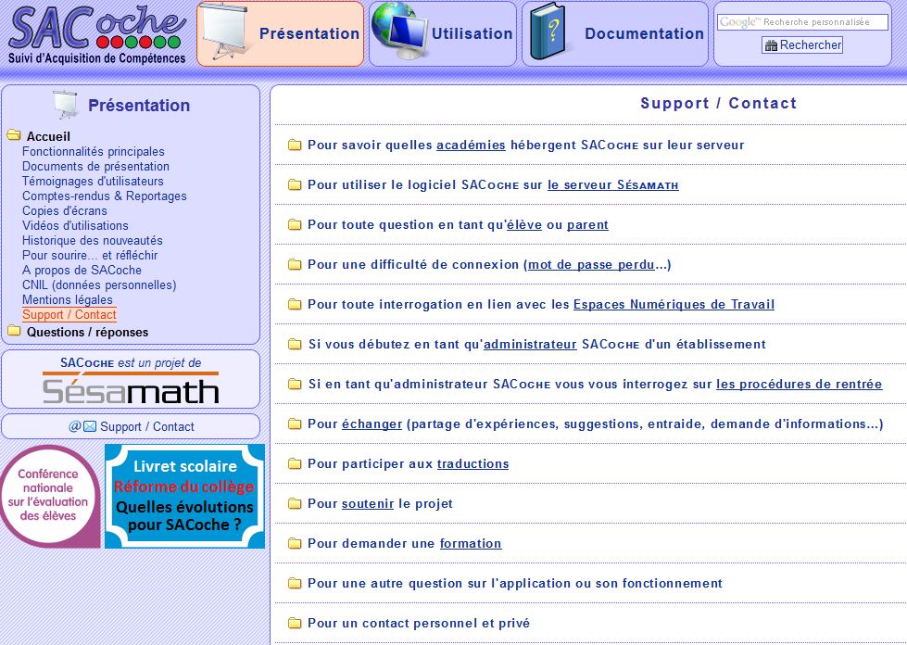
Task: Click folder icon on élève ou parent row
Action: tap(295, 224)
